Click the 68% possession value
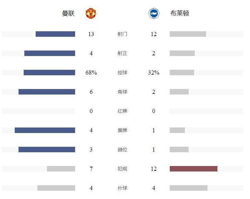250x199 pixels. coord(91,73)
